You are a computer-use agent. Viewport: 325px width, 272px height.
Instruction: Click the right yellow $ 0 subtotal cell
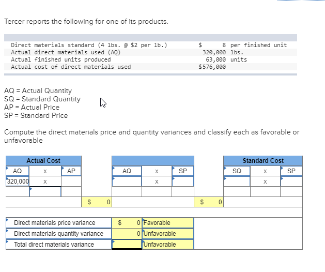click(x=209, y=202)
